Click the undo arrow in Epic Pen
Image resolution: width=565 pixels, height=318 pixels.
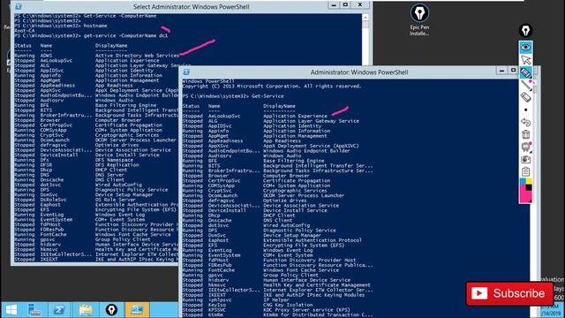526,122
